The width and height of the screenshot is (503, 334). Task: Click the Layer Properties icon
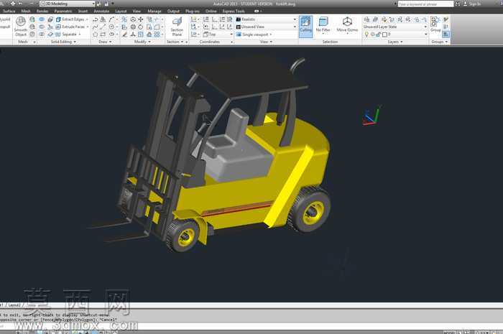pos(366,19)
